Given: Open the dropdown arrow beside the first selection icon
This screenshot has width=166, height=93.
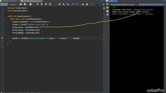Looking at the screenshot, I should 27,4.
